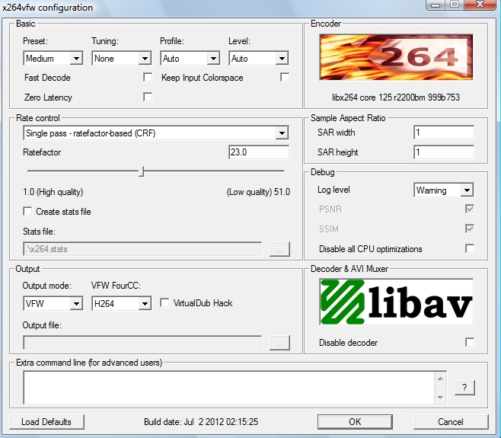Toggle the SSIM checkbox
Screen dimensions: 501x438
click(x=470, y=229)
